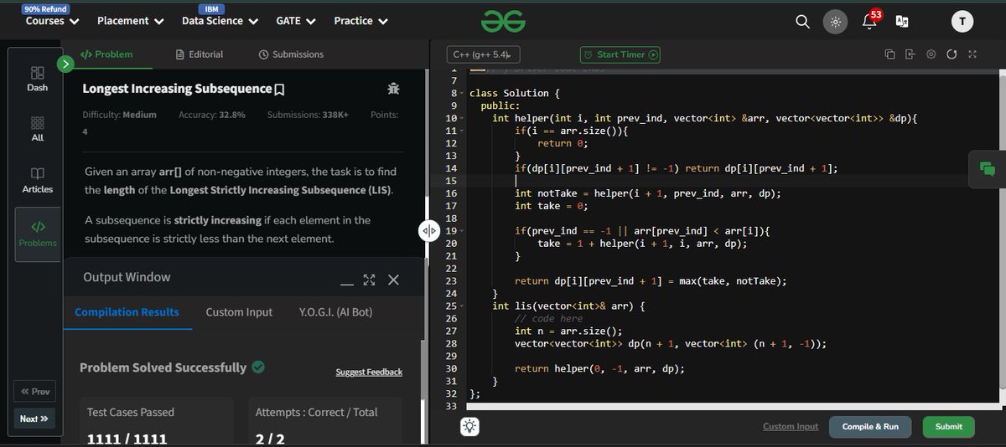
Task: Copy code using the copy icon
Action: click(x=890, y=54)
